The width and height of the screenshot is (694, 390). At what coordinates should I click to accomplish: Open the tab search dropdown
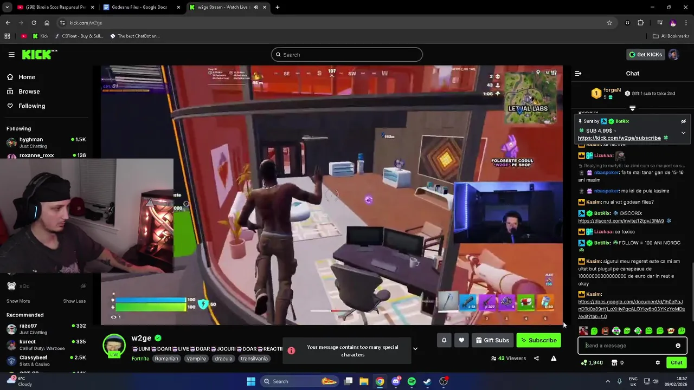click(7, 7)
